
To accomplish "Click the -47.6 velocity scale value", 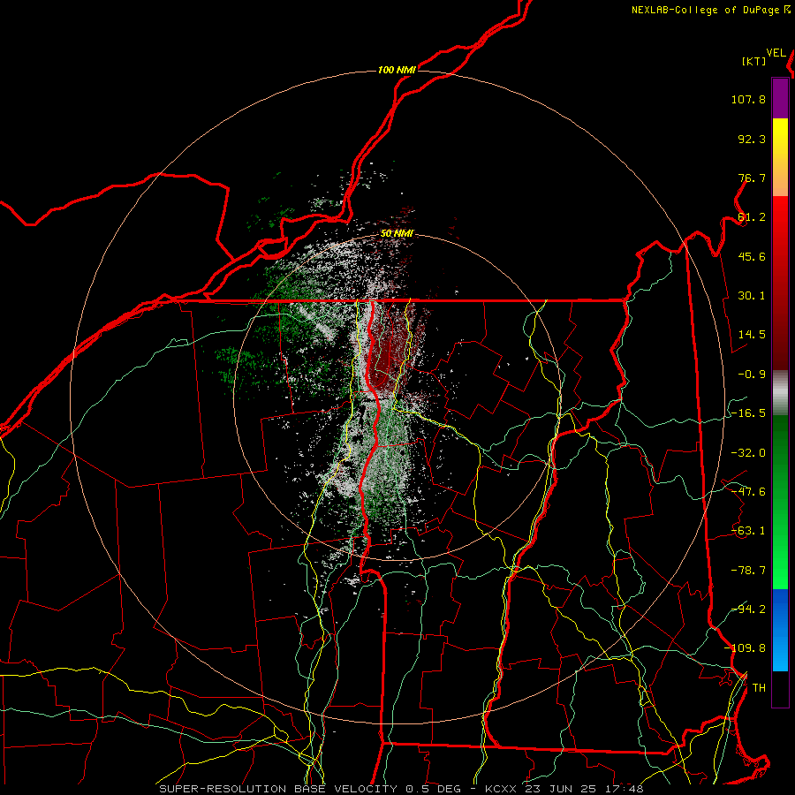I will (748, 492).
